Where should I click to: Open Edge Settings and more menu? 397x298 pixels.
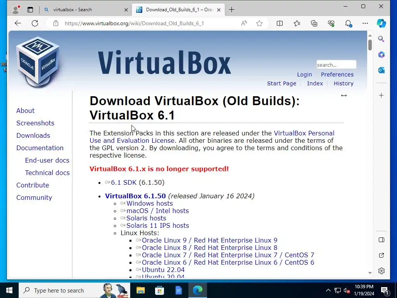(x=365, y=23)
